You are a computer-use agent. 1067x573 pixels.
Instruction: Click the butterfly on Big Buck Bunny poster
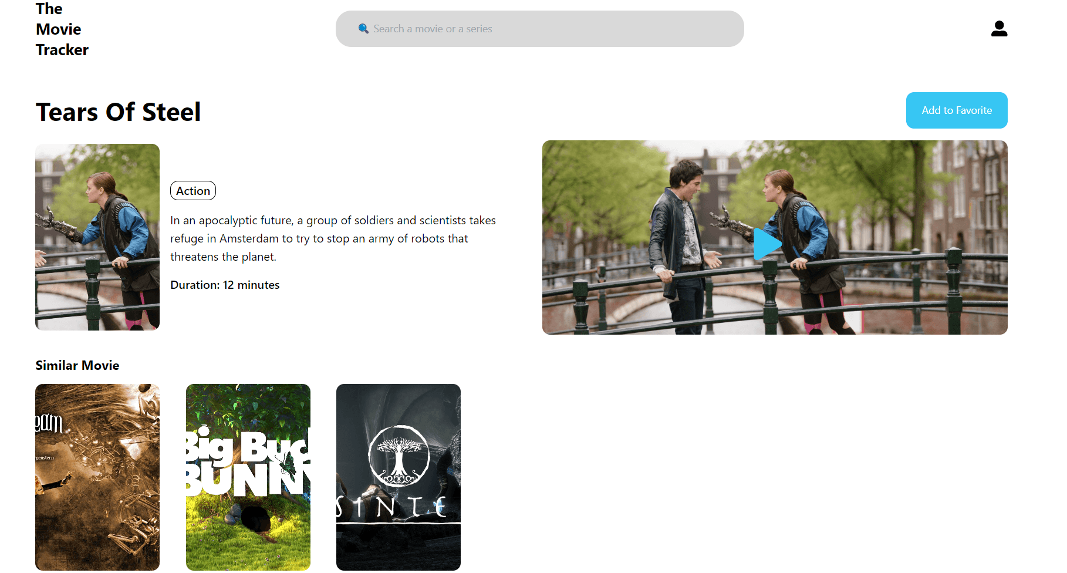pyautogui.click(x=288, y=465)
